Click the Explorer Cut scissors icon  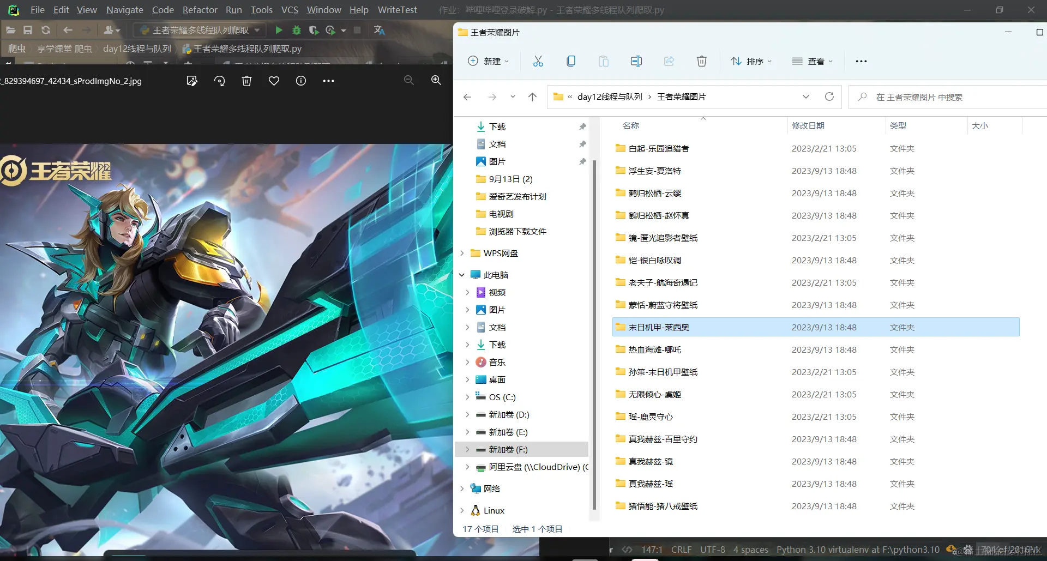coord(538,61)
